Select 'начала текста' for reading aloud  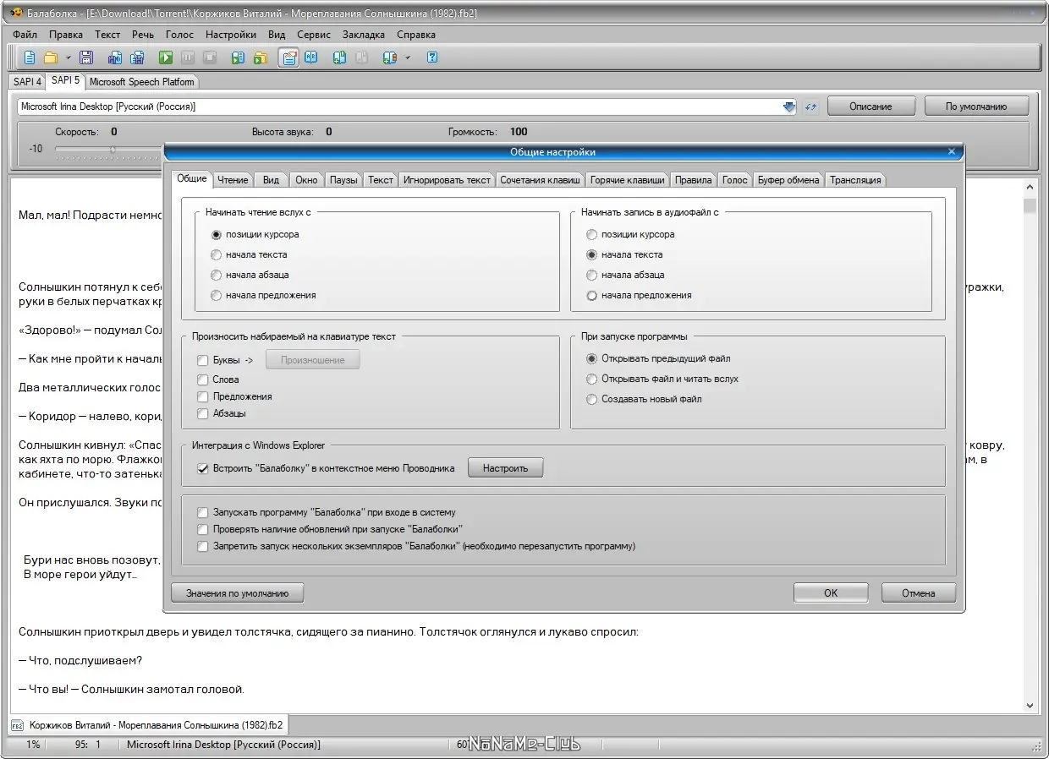(217, 254)
